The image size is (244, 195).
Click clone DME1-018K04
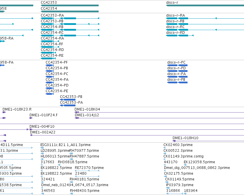coord(87,110)
